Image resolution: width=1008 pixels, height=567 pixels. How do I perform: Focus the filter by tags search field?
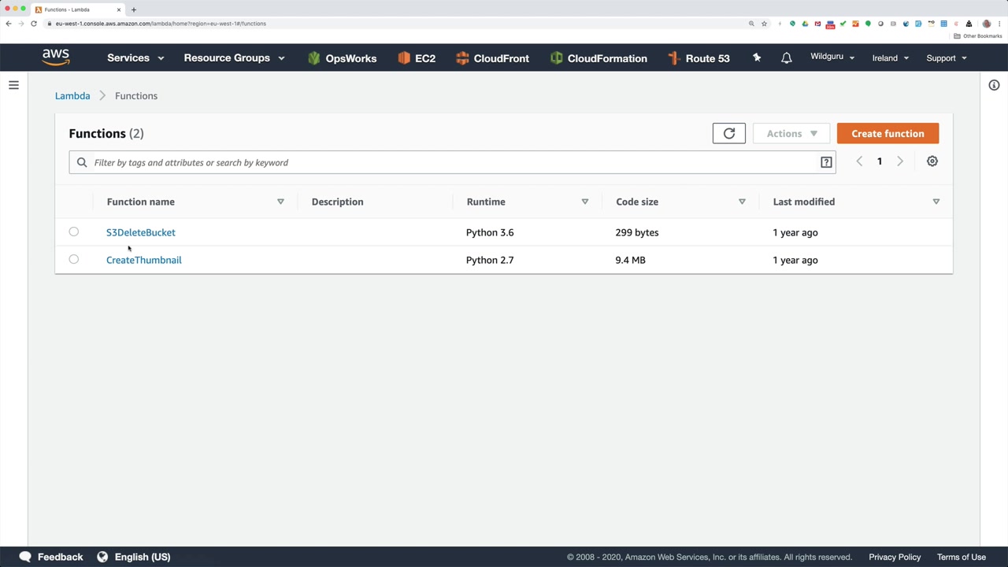coord(452,162)
